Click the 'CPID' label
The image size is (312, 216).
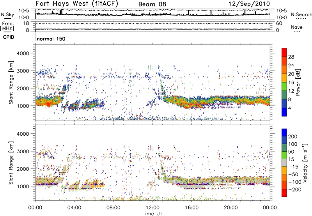point(9,37)
